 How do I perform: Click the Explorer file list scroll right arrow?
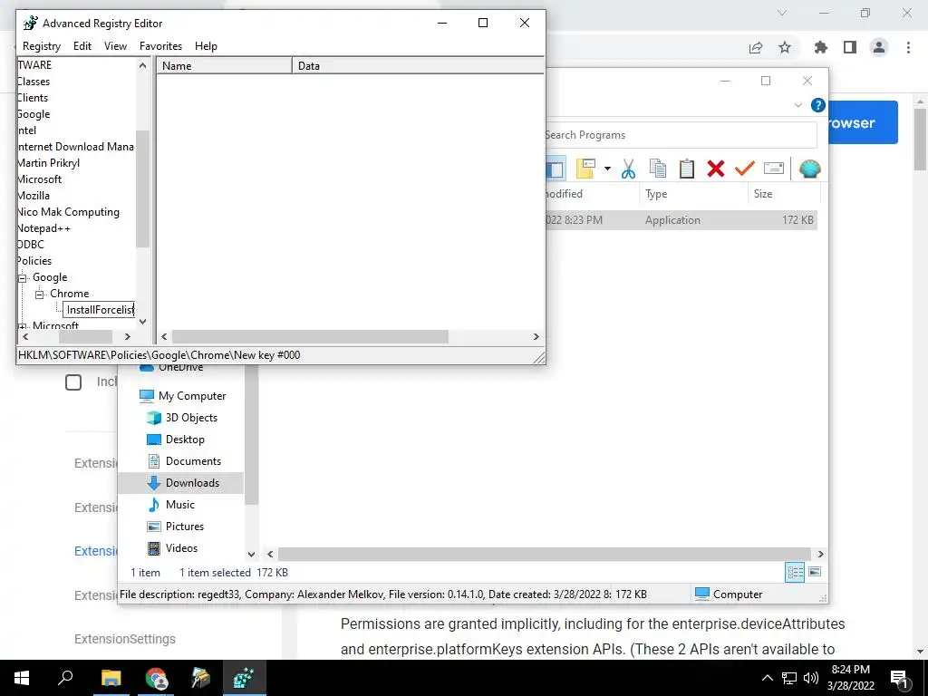(821, 555)
